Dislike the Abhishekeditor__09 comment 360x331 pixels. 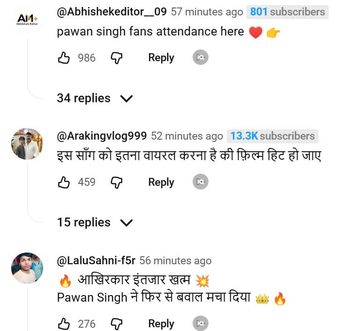(x=116, y=57)
